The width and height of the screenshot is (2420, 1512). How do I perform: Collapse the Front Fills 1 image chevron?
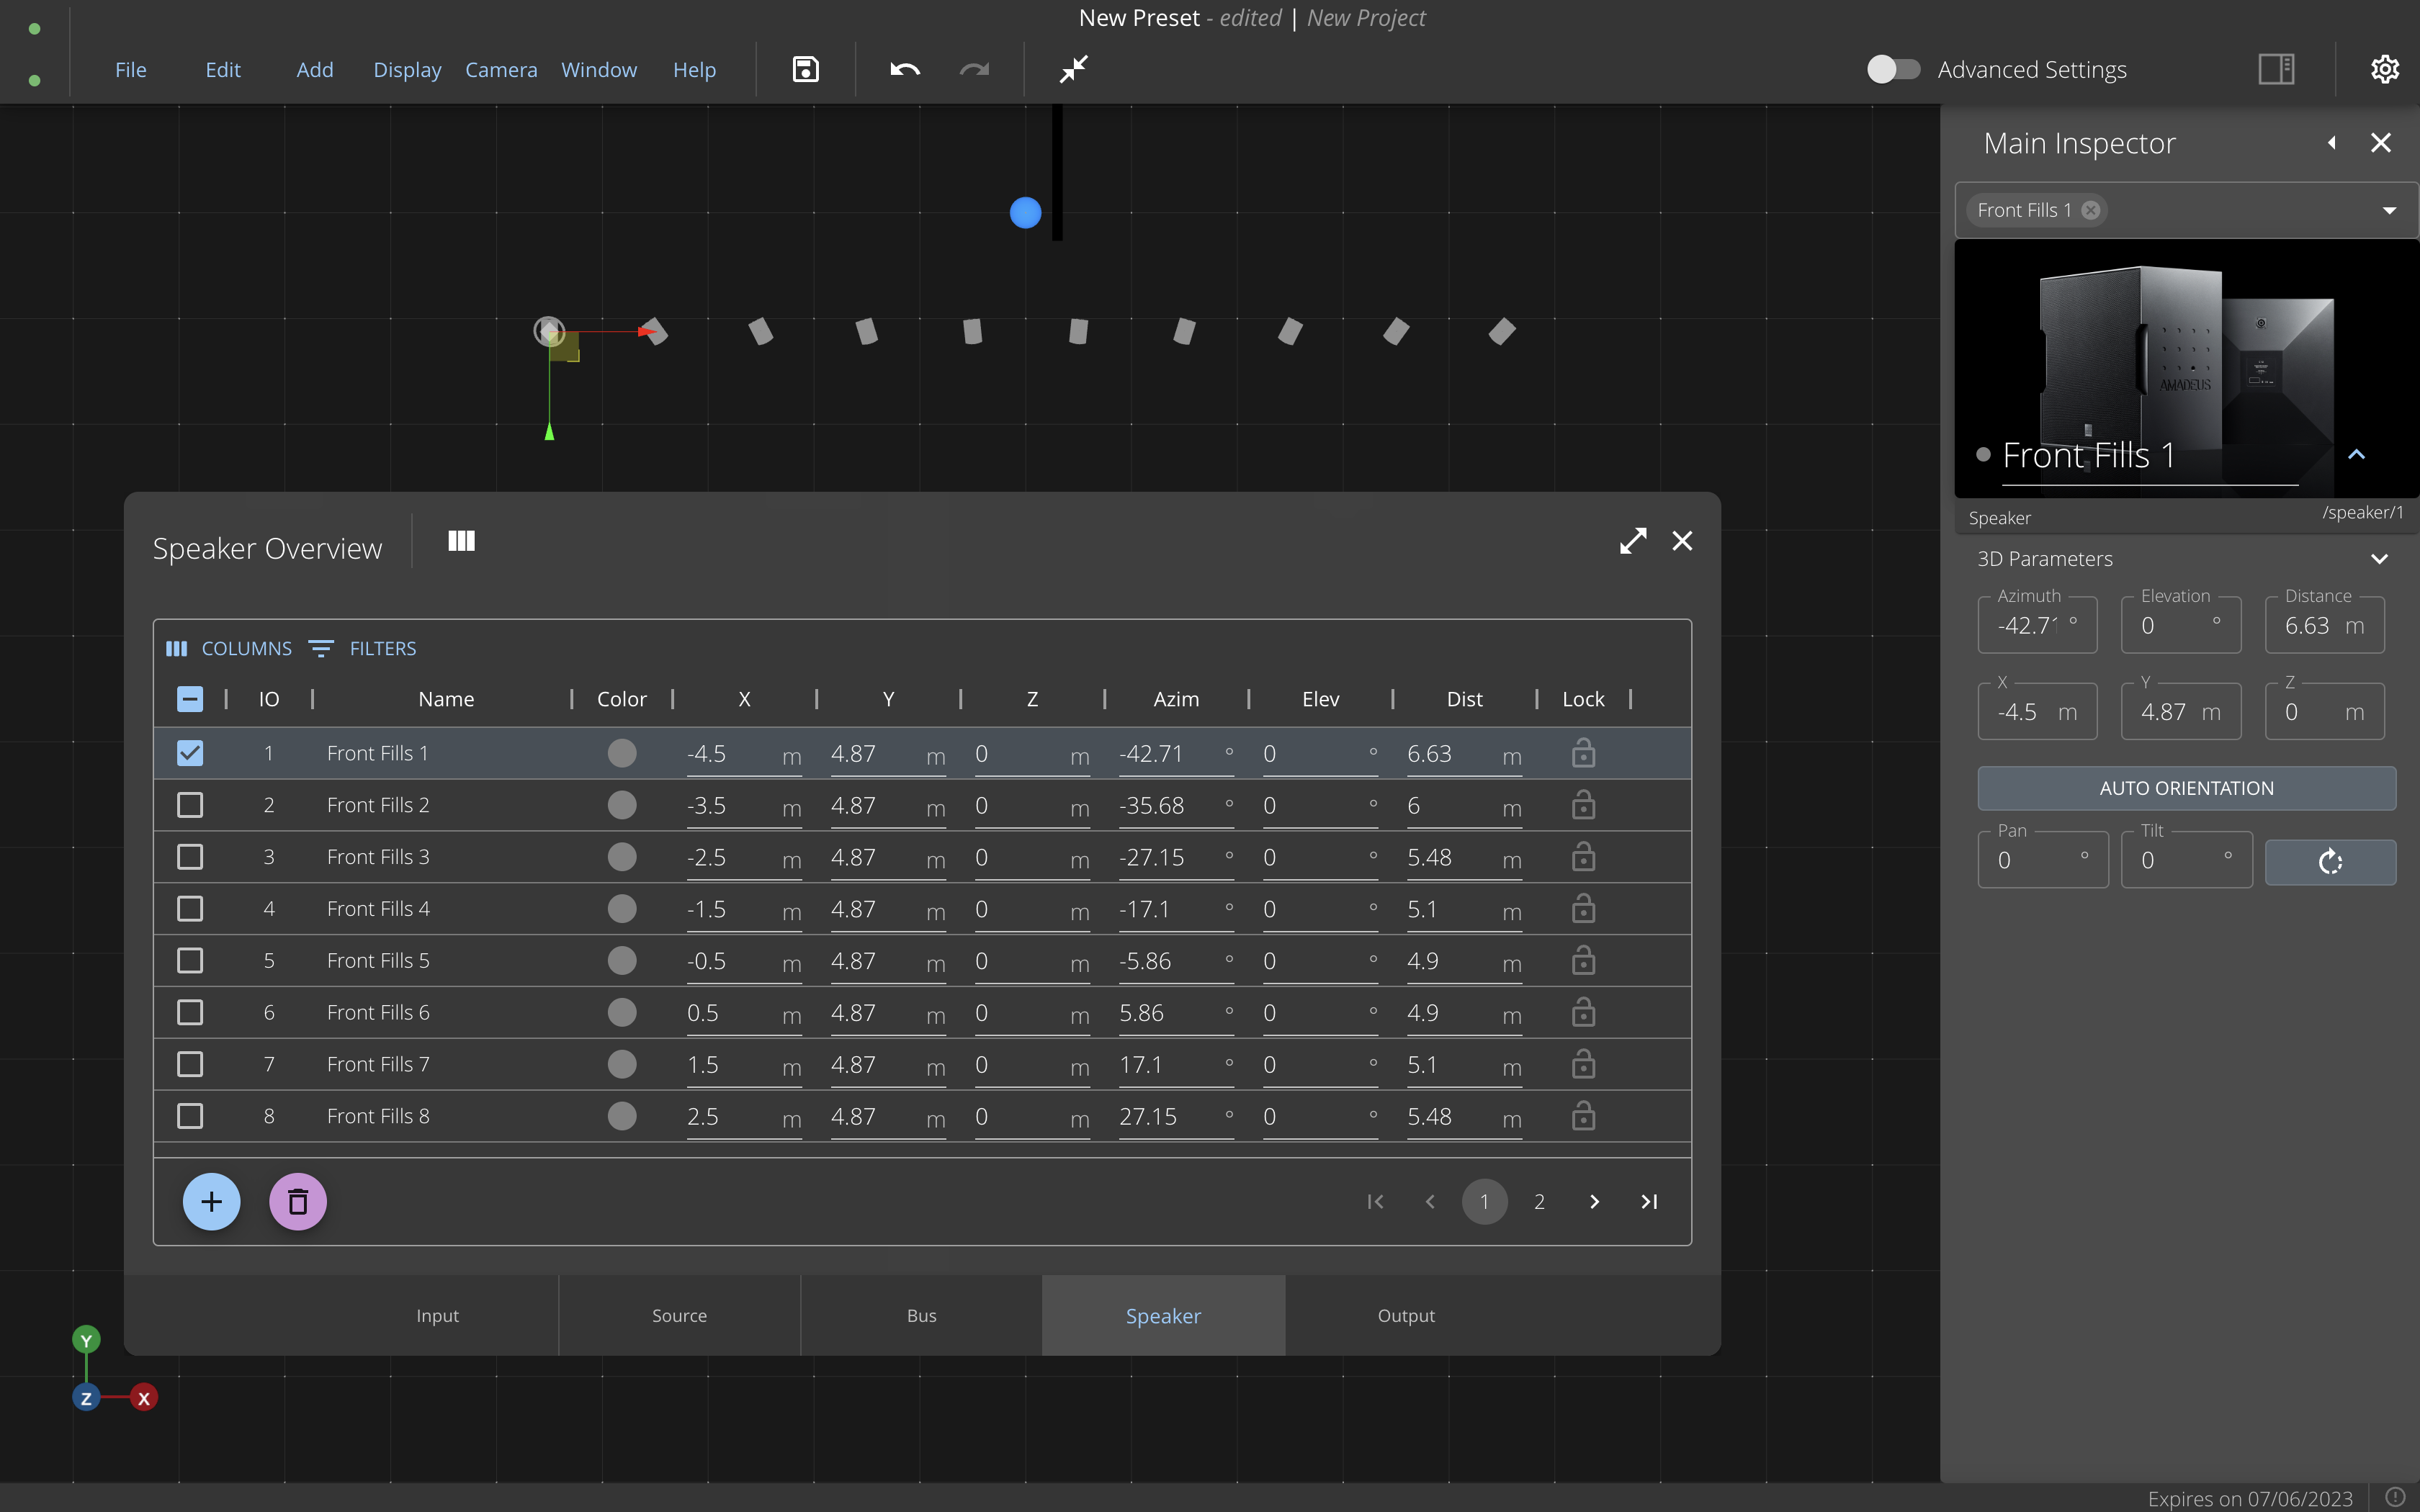pyautogui.click(x=2356, y=455)
